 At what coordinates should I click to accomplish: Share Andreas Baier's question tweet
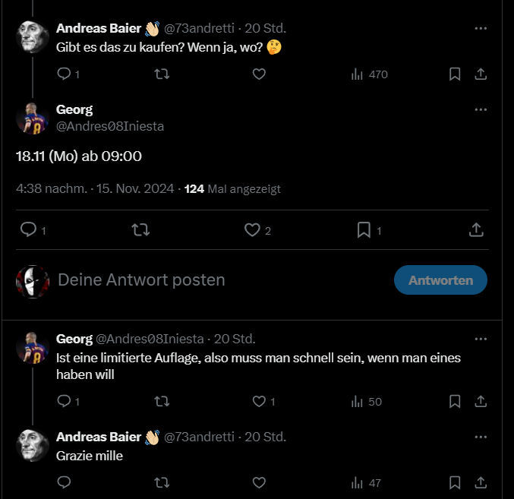point(481,74)
